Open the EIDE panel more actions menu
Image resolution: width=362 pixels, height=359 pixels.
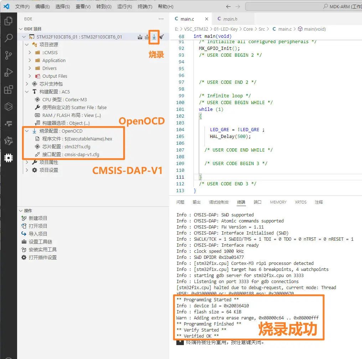coord(161,19)
